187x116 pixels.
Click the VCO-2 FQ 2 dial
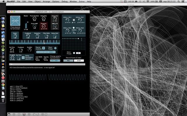80,30
